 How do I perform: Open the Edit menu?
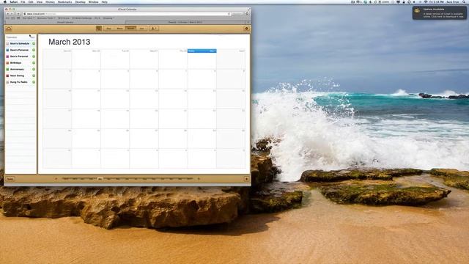[31, 1]
